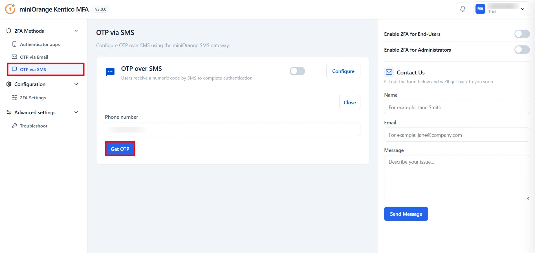
Task: Click the Contact Us mail icon
Action: [389, 72]
